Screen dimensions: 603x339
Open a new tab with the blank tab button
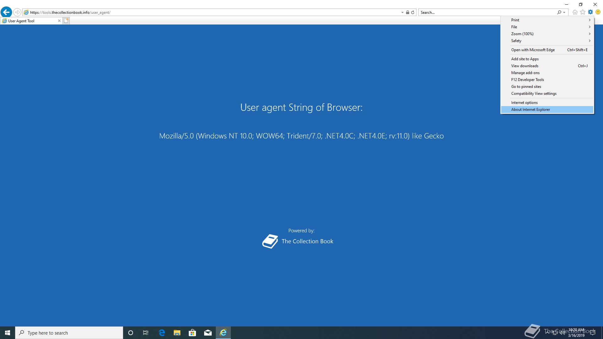(x=66, y=21)
